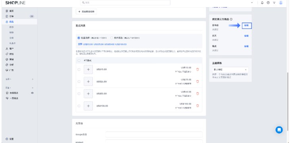This screenshot has height=143, width=290.
Task: Click the US$50.00 filter link
Action: pos(109,44)
